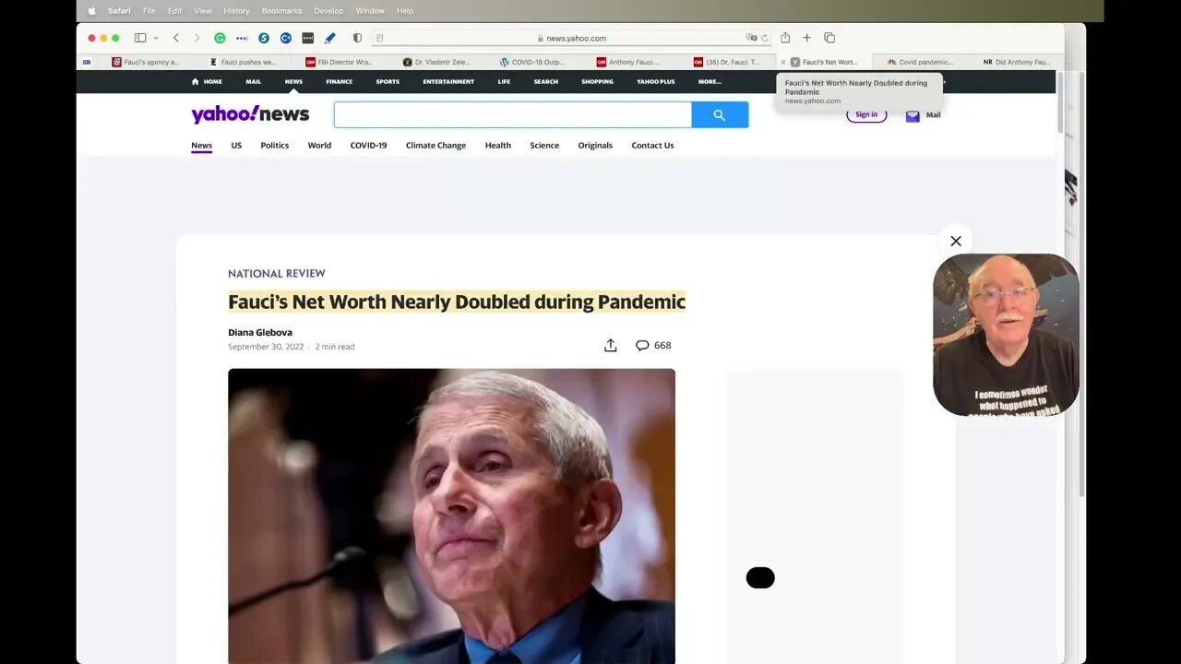Click the blue search magnifier button

coord(720,115)
